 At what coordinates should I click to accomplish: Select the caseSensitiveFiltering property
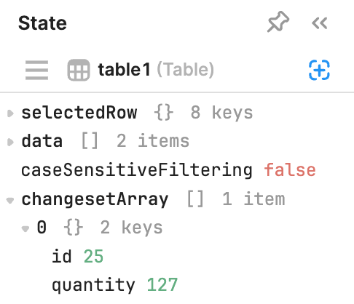(137, 170)
